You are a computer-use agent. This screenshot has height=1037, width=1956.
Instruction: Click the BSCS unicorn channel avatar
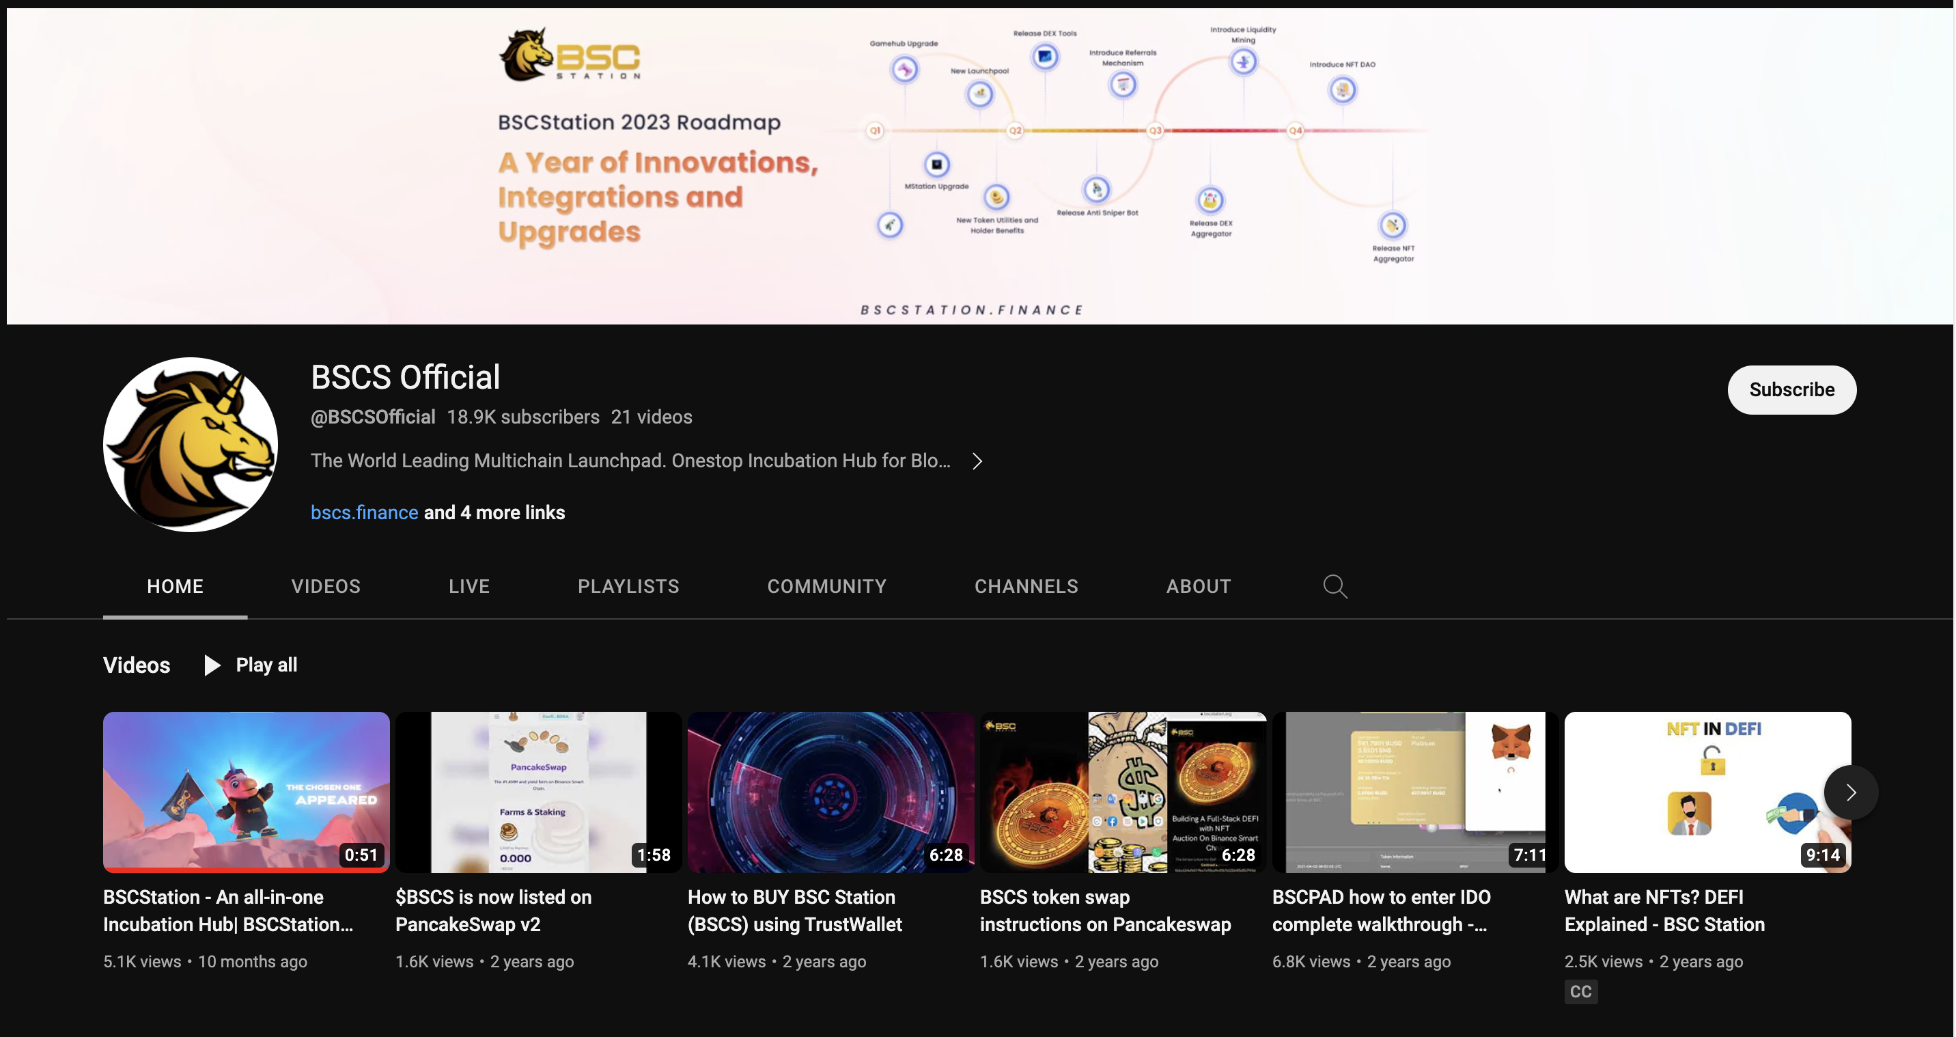(x=191, y=445)
